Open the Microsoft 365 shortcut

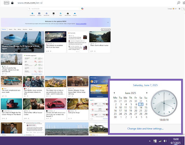47,14
